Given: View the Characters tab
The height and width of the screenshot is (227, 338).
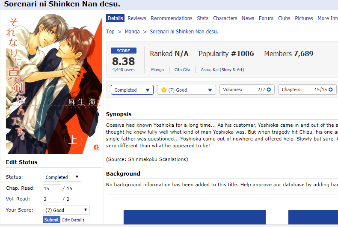Looking at the screenshot, I should click(x=225, y=18).
